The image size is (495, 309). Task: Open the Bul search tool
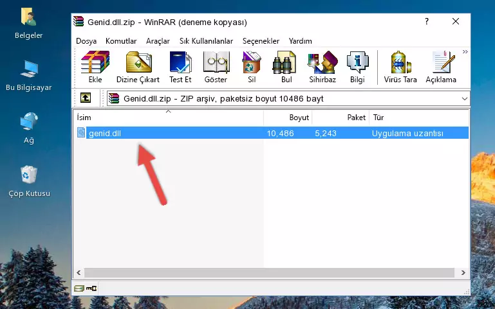point(286,67)
